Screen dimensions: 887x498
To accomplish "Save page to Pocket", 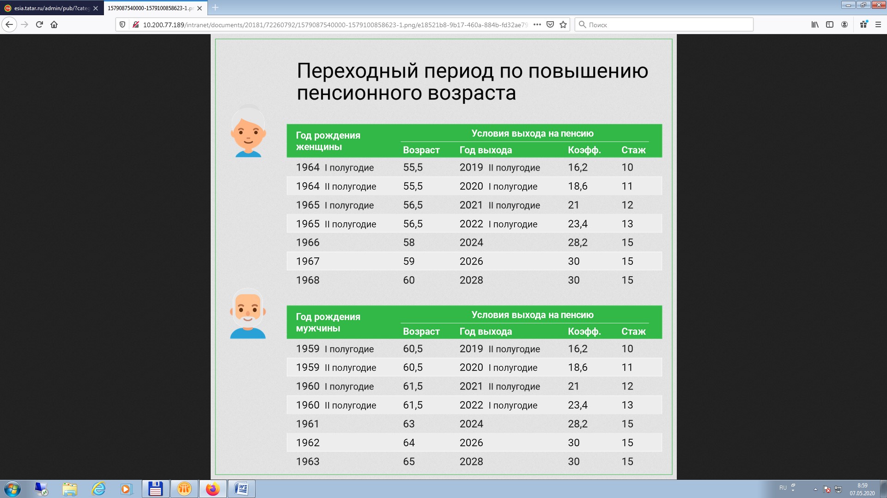I will click(x=550, y=24).
